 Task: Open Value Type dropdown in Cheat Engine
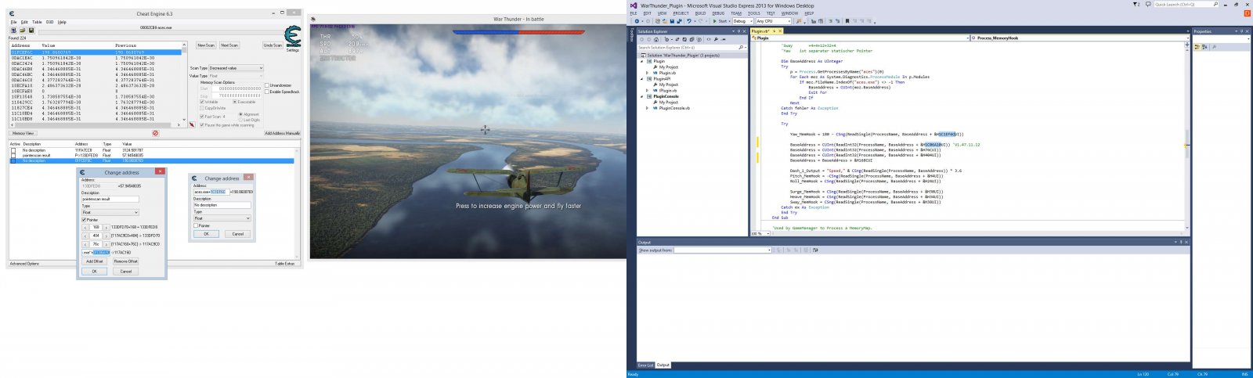click(x=236, y=76)
